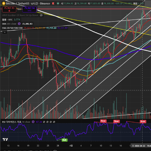The height and width of the screenshot is (151, 151).
Task: Click the blue buy price button 75,967.94
Action: (29, 9)
